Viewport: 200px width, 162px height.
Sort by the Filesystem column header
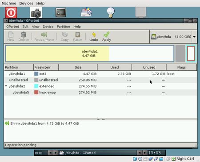click(x=46, y=67)
